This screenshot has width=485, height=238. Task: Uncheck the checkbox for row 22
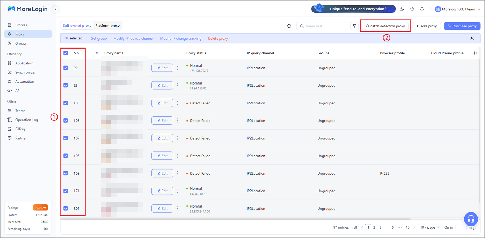click(x=65, y=68)
